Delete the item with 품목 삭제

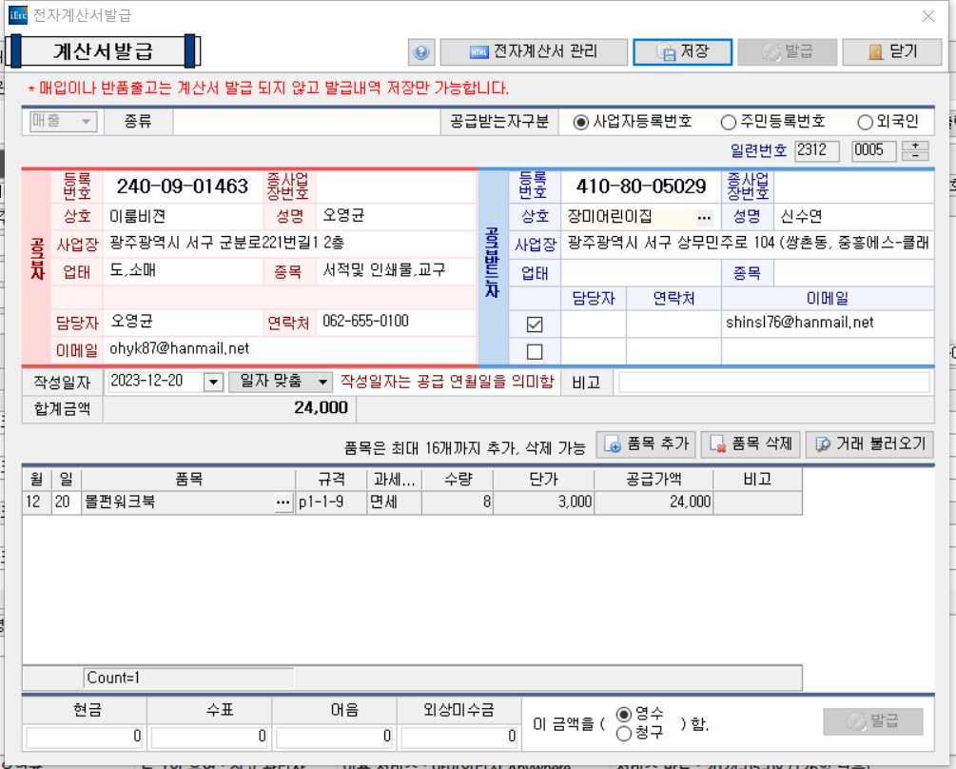[x=751, y=444]
